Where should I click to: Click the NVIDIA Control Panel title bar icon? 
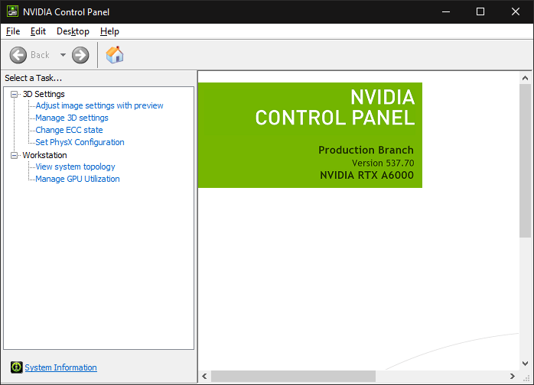tap(13, 11)
